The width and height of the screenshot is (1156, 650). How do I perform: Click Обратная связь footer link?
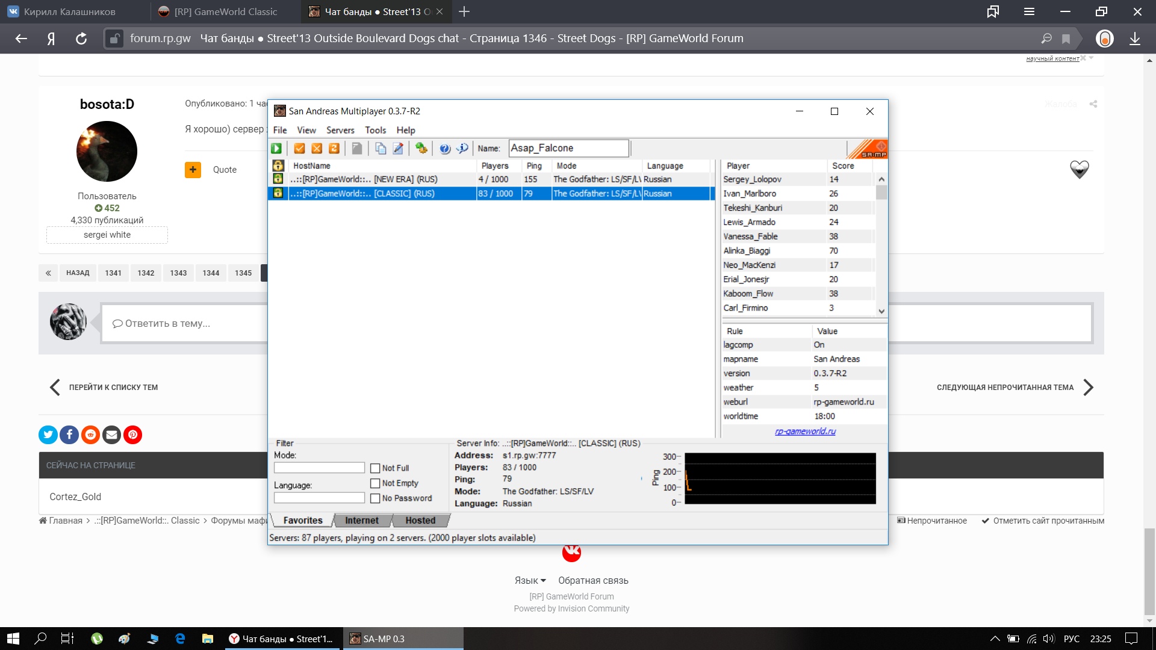pyautogui.click(x=593, y=580)
